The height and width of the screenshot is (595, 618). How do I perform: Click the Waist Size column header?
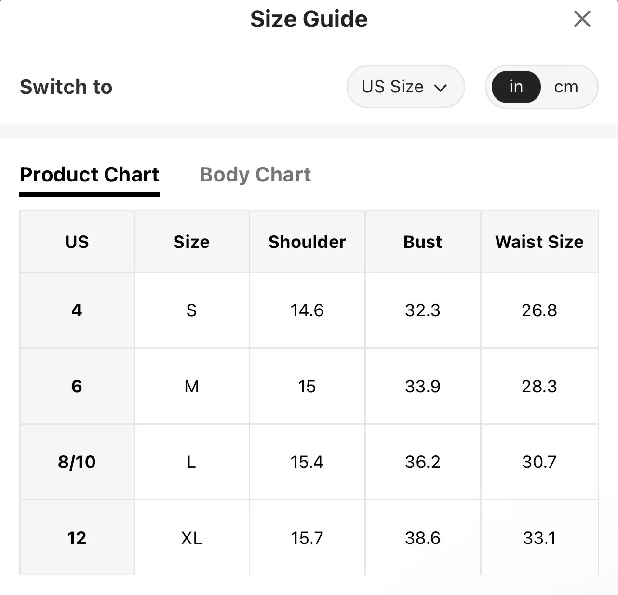(539, 242)
